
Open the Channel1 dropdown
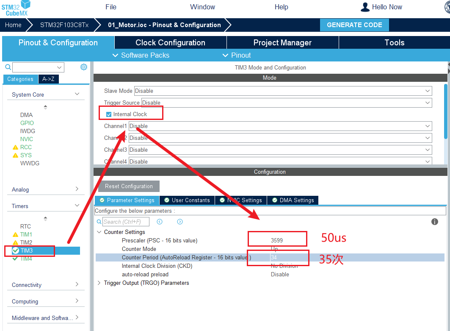pos(280,126)
